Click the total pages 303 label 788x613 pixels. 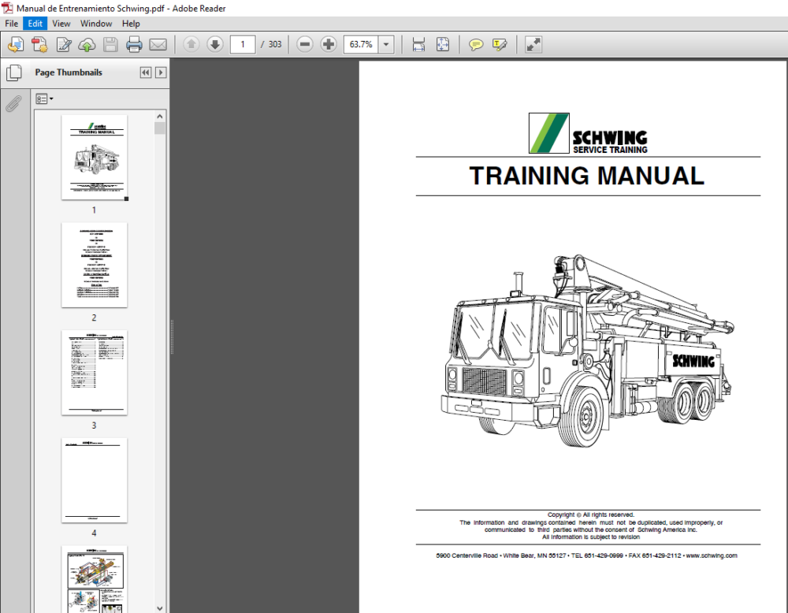coord(275,44)
